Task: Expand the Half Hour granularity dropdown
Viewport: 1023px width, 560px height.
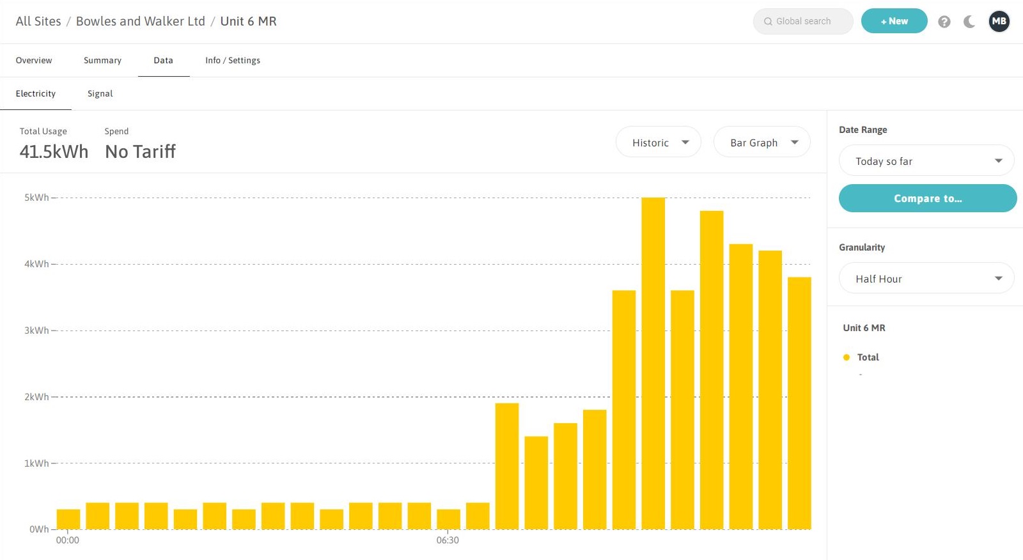Action: (x=926, y=278)
